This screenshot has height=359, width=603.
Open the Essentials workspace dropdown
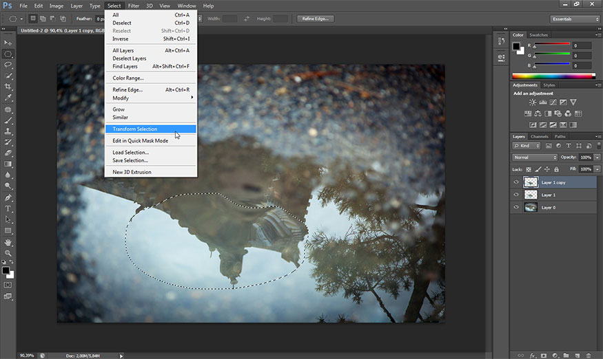point(575,19)
